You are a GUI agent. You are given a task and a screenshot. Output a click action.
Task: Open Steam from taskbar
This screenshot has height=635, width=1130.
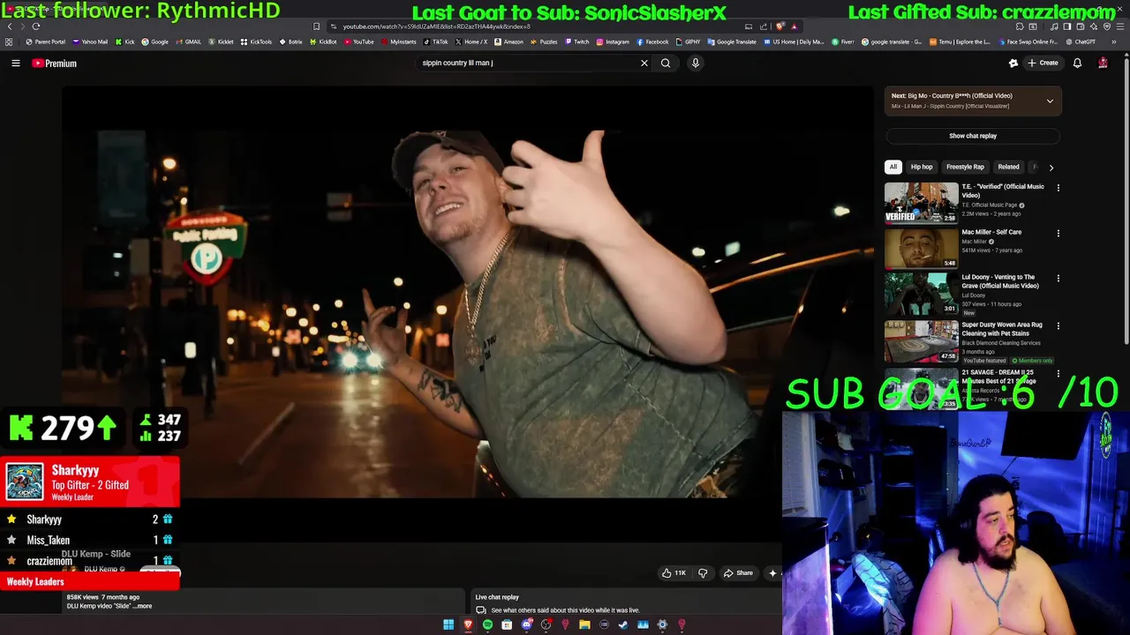(623, 625)
